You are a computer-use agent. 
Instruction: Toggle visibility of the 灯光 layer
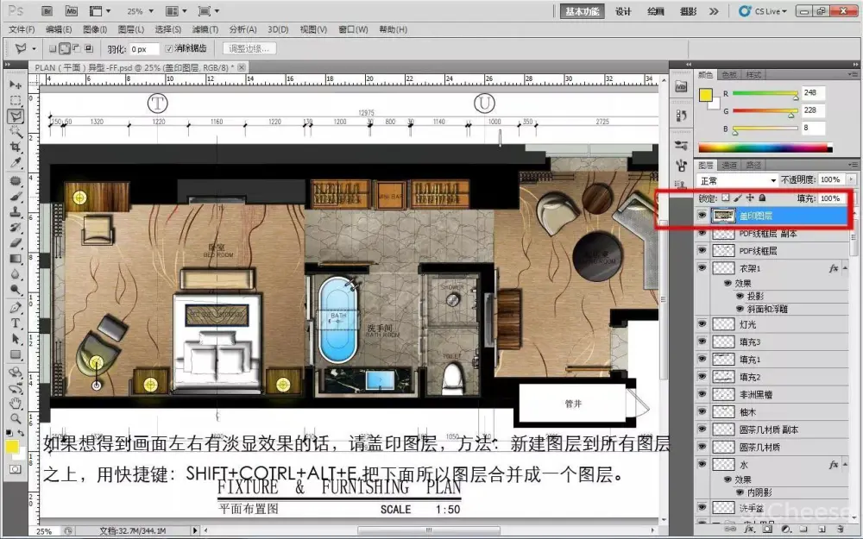coord(702,325)
